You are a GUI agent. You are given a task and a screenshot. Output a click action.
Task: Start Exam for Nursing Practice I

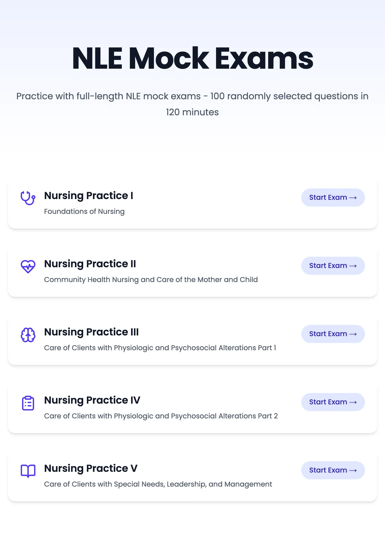(333, 198)
